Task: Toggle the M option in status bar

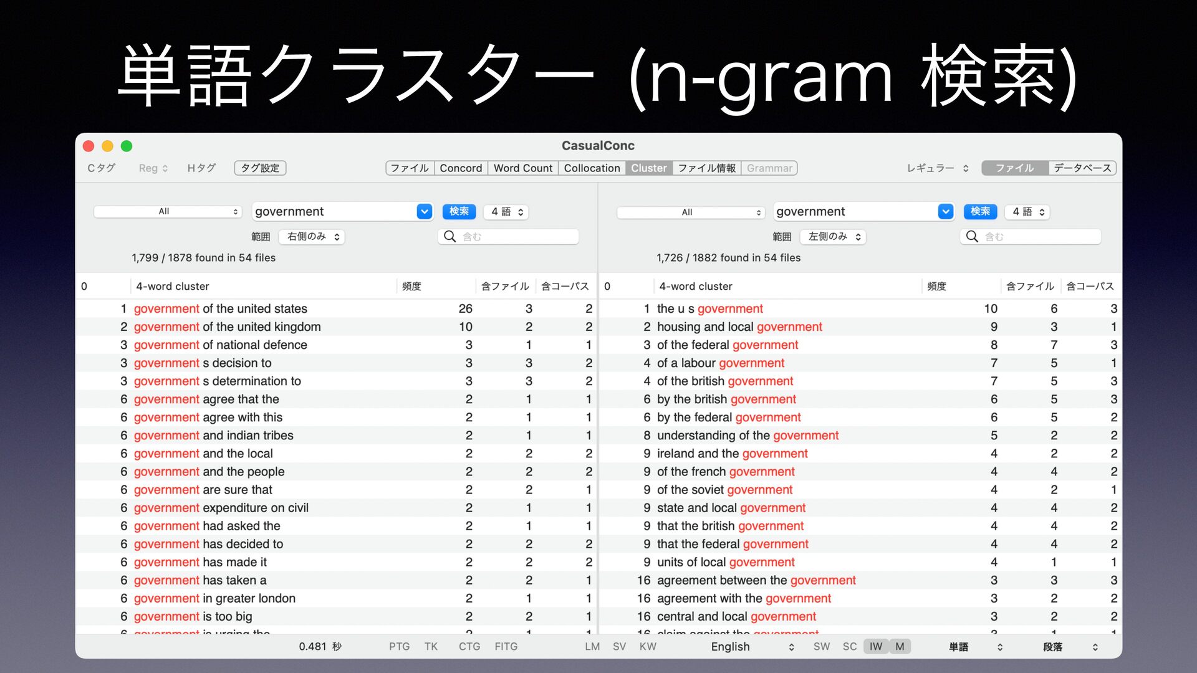Action: [x=900, y=647]
